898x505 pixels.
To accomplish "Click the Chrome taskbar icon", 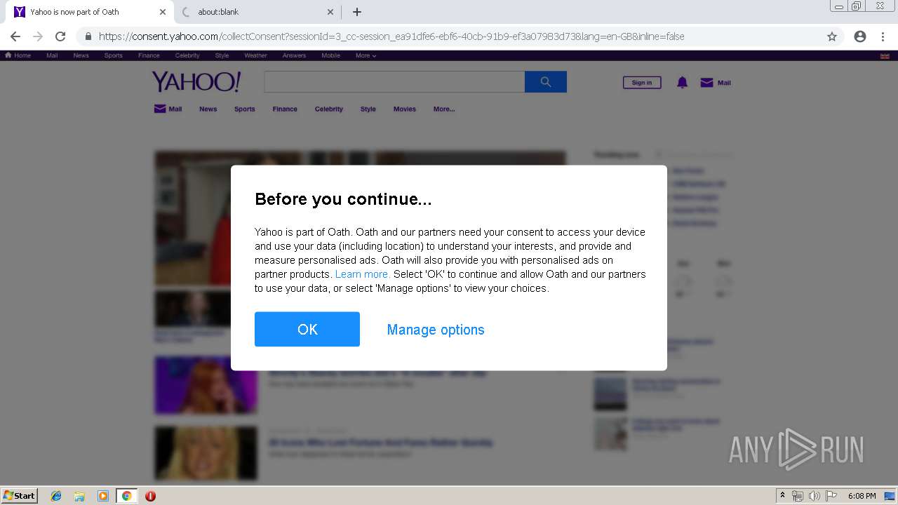I will pyautogui.click(x=126, y=496).
